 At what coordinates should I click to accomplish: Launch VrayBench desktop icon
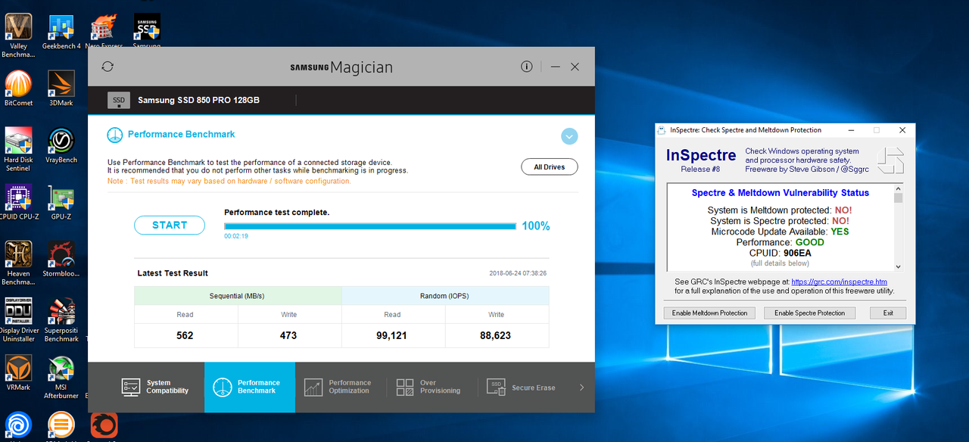[61, 145]
